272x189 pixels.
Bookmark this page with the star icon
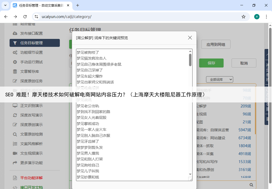coord(243,17)
